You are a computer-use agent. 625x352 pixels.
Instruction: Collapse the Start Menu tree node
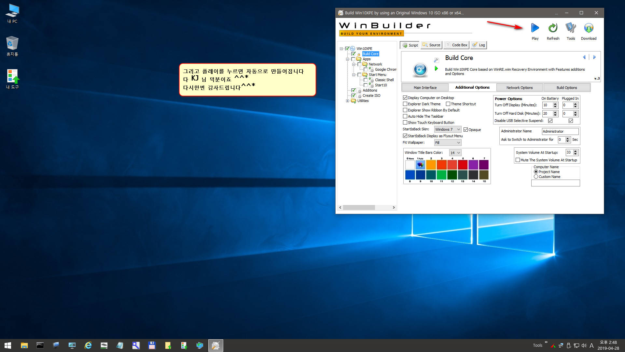point(354,75)
